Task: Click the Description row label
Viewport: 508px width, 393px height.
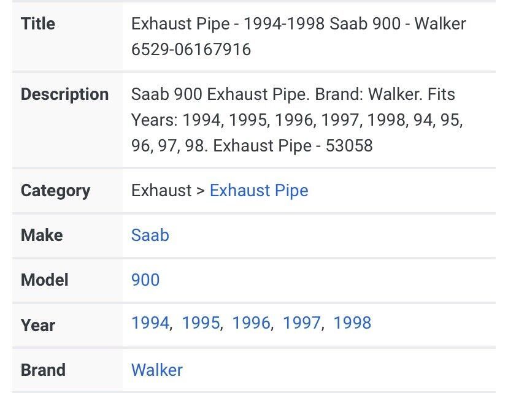Action: [x=64, y=94]
